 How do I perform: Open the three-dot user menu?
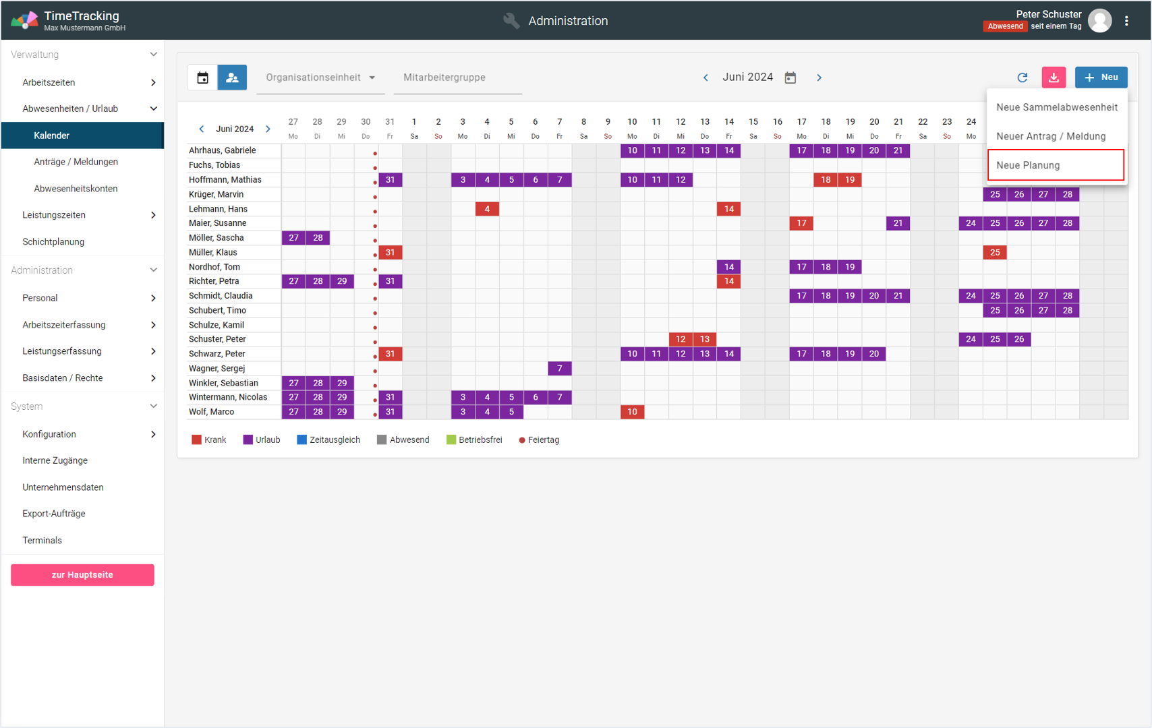pyautogui.click(x=1126, y=21)
